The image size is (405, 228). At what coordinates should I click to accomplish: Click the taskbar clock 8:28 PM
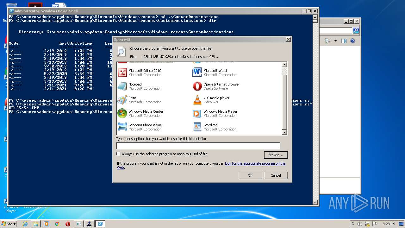click(389, 224)
